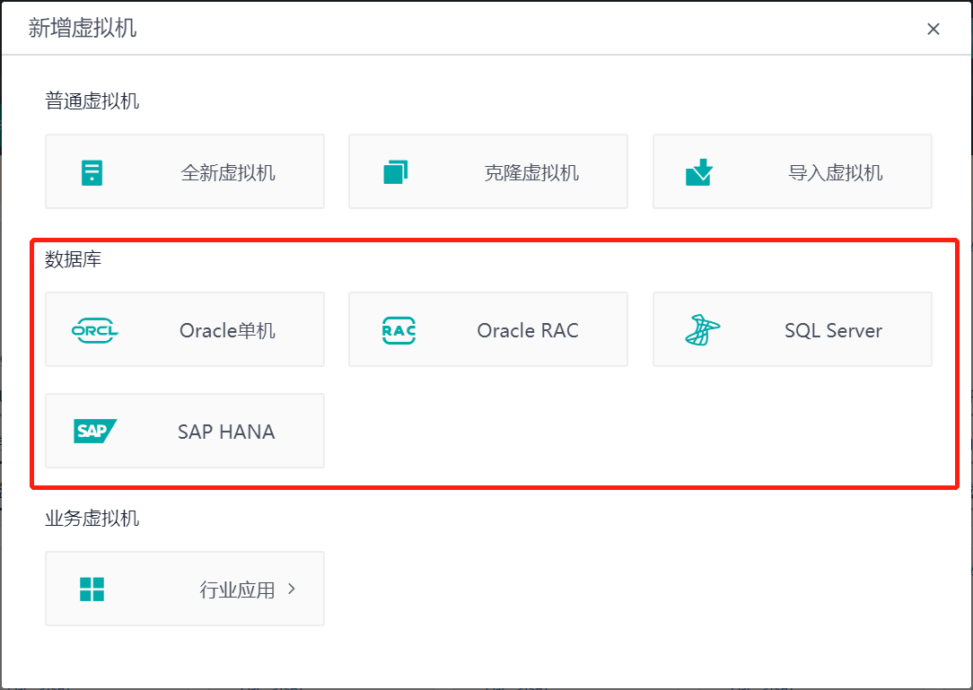Click the import arrow icon for 导入虚拟机

pos(698,172)
